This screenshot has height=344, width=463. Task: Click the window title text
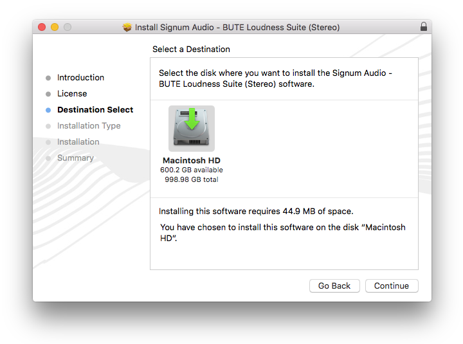[x=237, y=28]
